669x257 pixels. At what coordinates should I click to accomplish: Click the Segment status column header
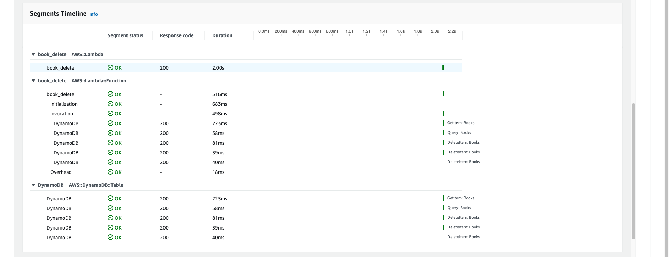tap(125, 35)
